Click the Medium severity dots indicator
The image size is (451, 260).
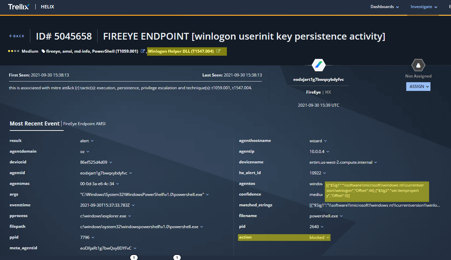click(x=13, y=51)
